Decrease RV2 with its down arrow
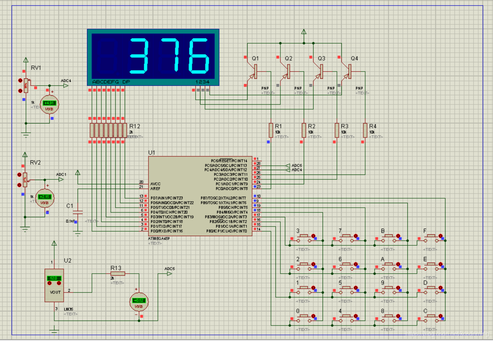The height and width of the screenshot is (341, 493). [19, 185]
